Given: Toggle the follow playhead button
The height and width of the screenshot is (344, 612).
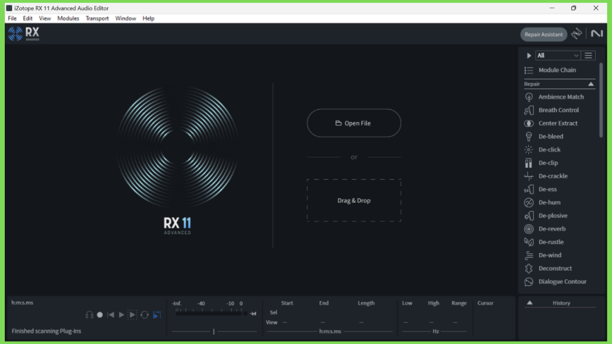Looking at the screenshot, I should pos(157,315).
